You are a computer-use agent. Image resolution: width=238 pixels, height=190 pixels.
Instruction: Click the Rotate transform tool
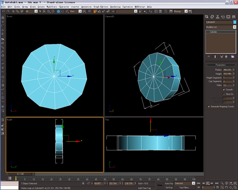[x=63, y=11]
